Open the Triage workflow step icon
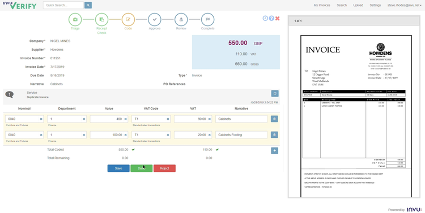The height and width of the screenshot is (213, 425). click(x=75, y=19)
